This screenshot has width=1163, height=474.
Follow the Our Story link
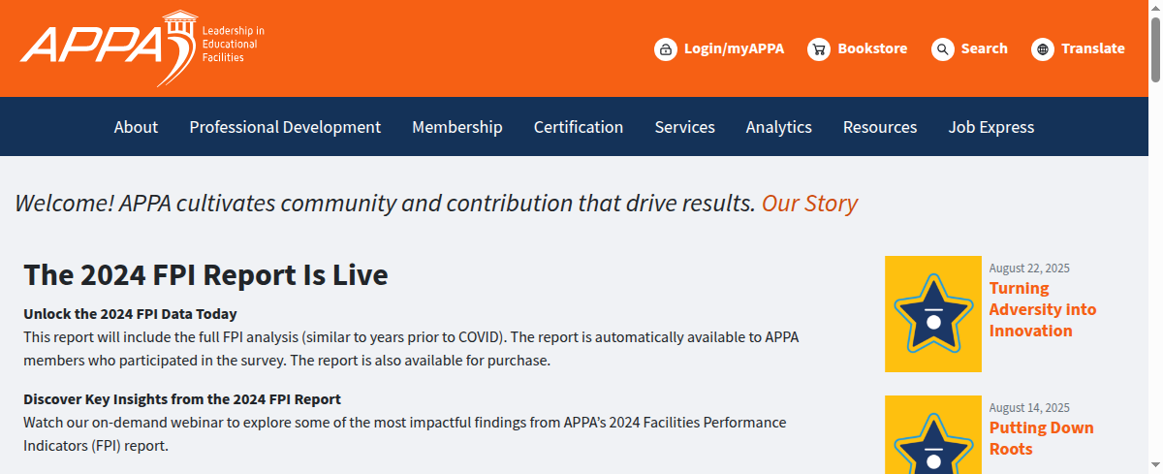pyautogui.click(x=809, y=204)
